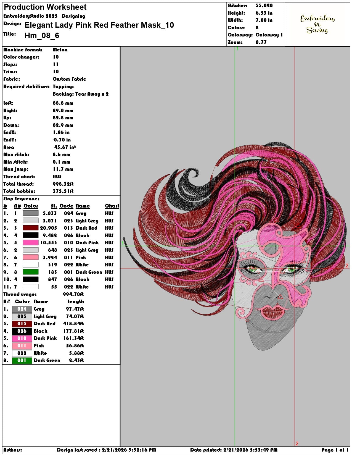Click the 'Production Worksheet' heading
The height and width of the screenshot is (456, 352).
point(45,7)
